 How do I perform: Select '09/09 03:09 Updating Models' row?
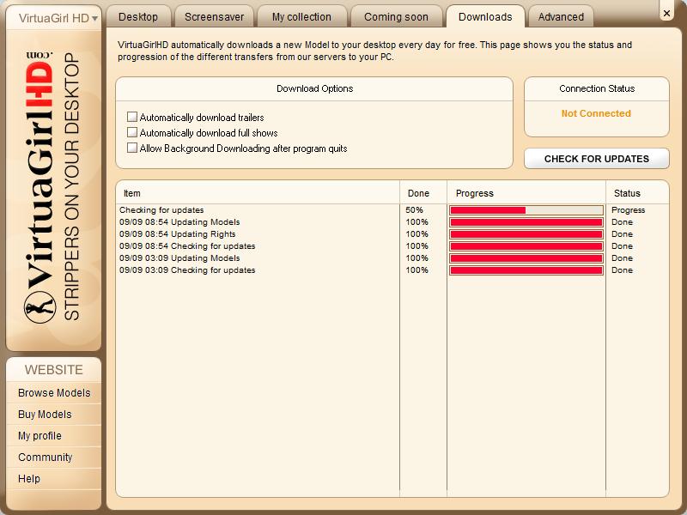[392, 258]
